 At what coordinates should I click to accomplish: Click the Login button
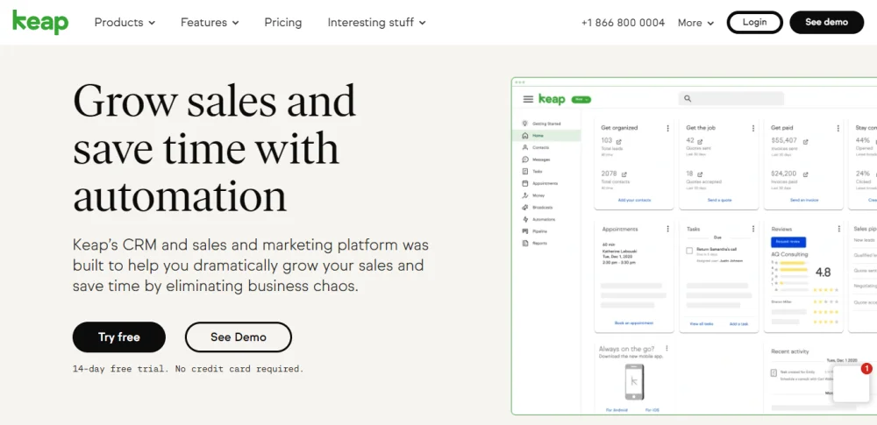click(x=754, y=23)
